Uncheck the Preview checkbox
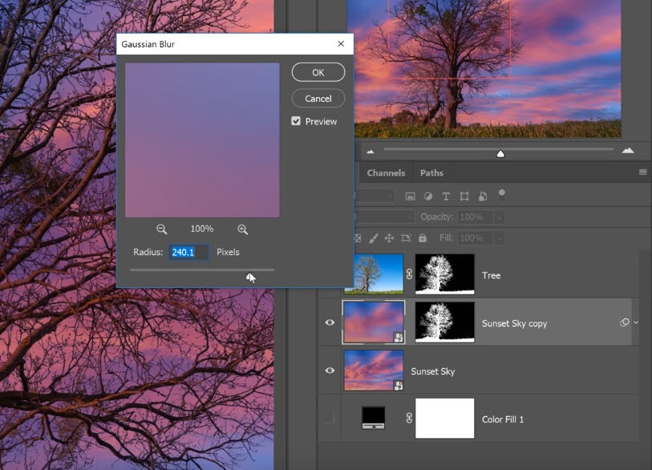The height and width of the screenshot is (470, 652). coord(296,121)
